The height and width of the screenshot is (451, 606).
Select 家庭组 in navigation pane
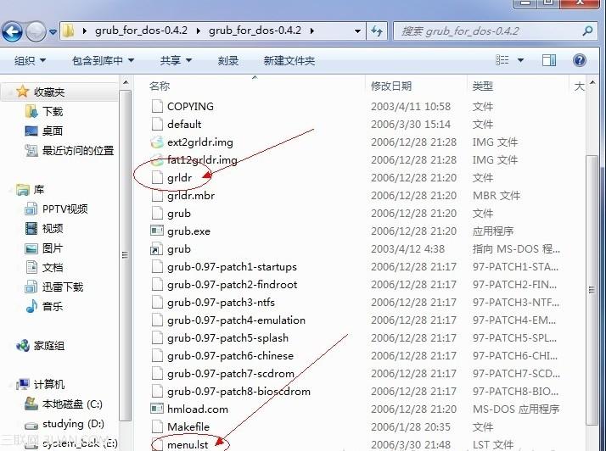point(49,346)
